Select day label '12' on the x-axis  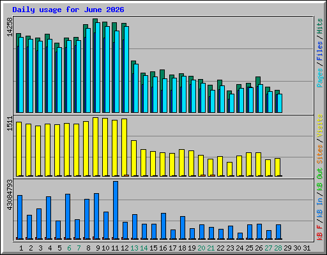point(125,248)
